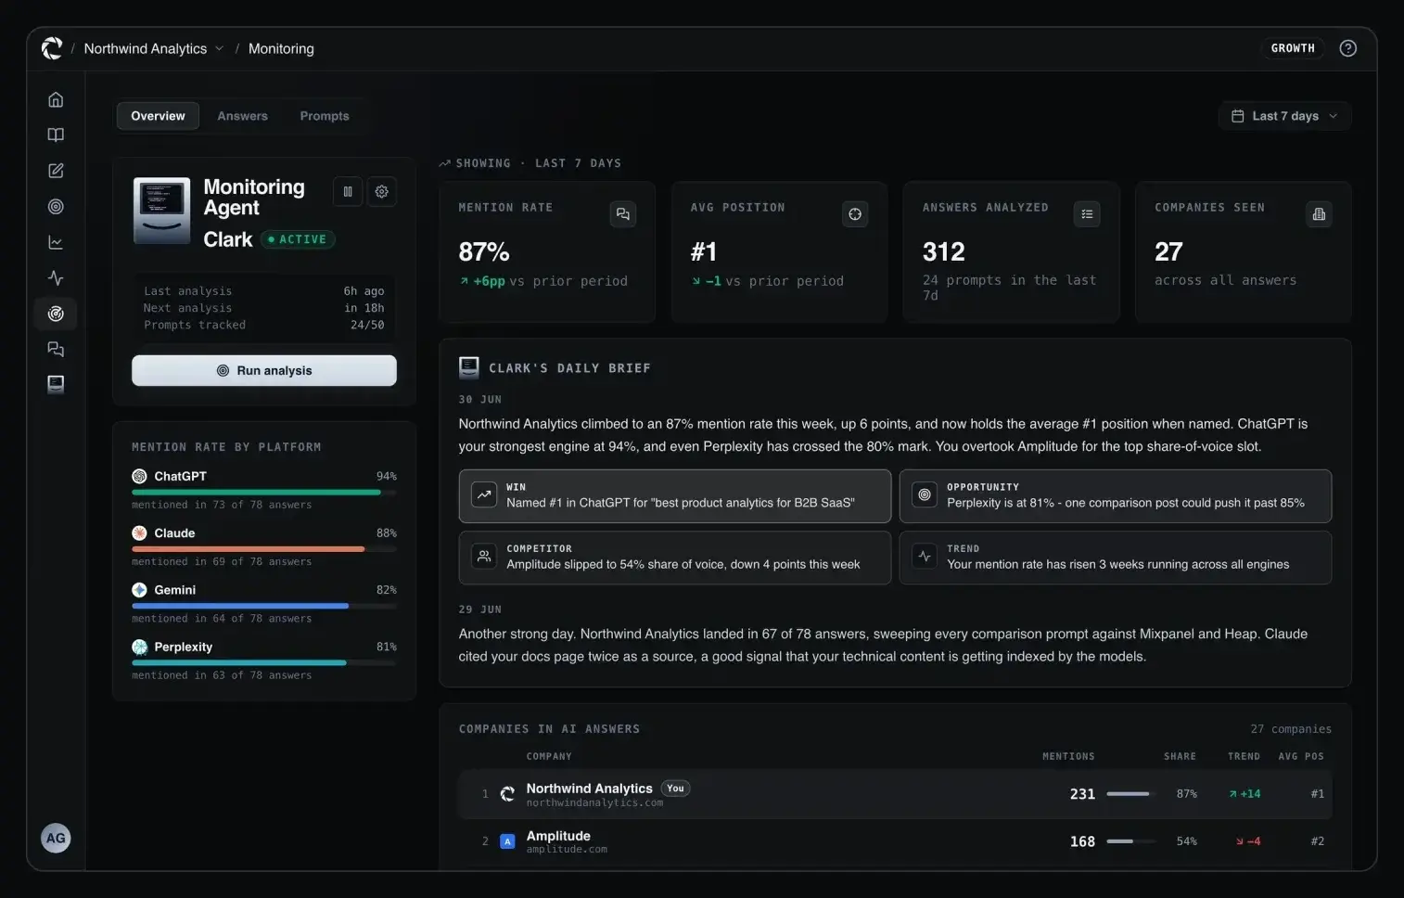Click the SHARE column header
This screenshot has width=1404, height=898.
click(1180, 756)
